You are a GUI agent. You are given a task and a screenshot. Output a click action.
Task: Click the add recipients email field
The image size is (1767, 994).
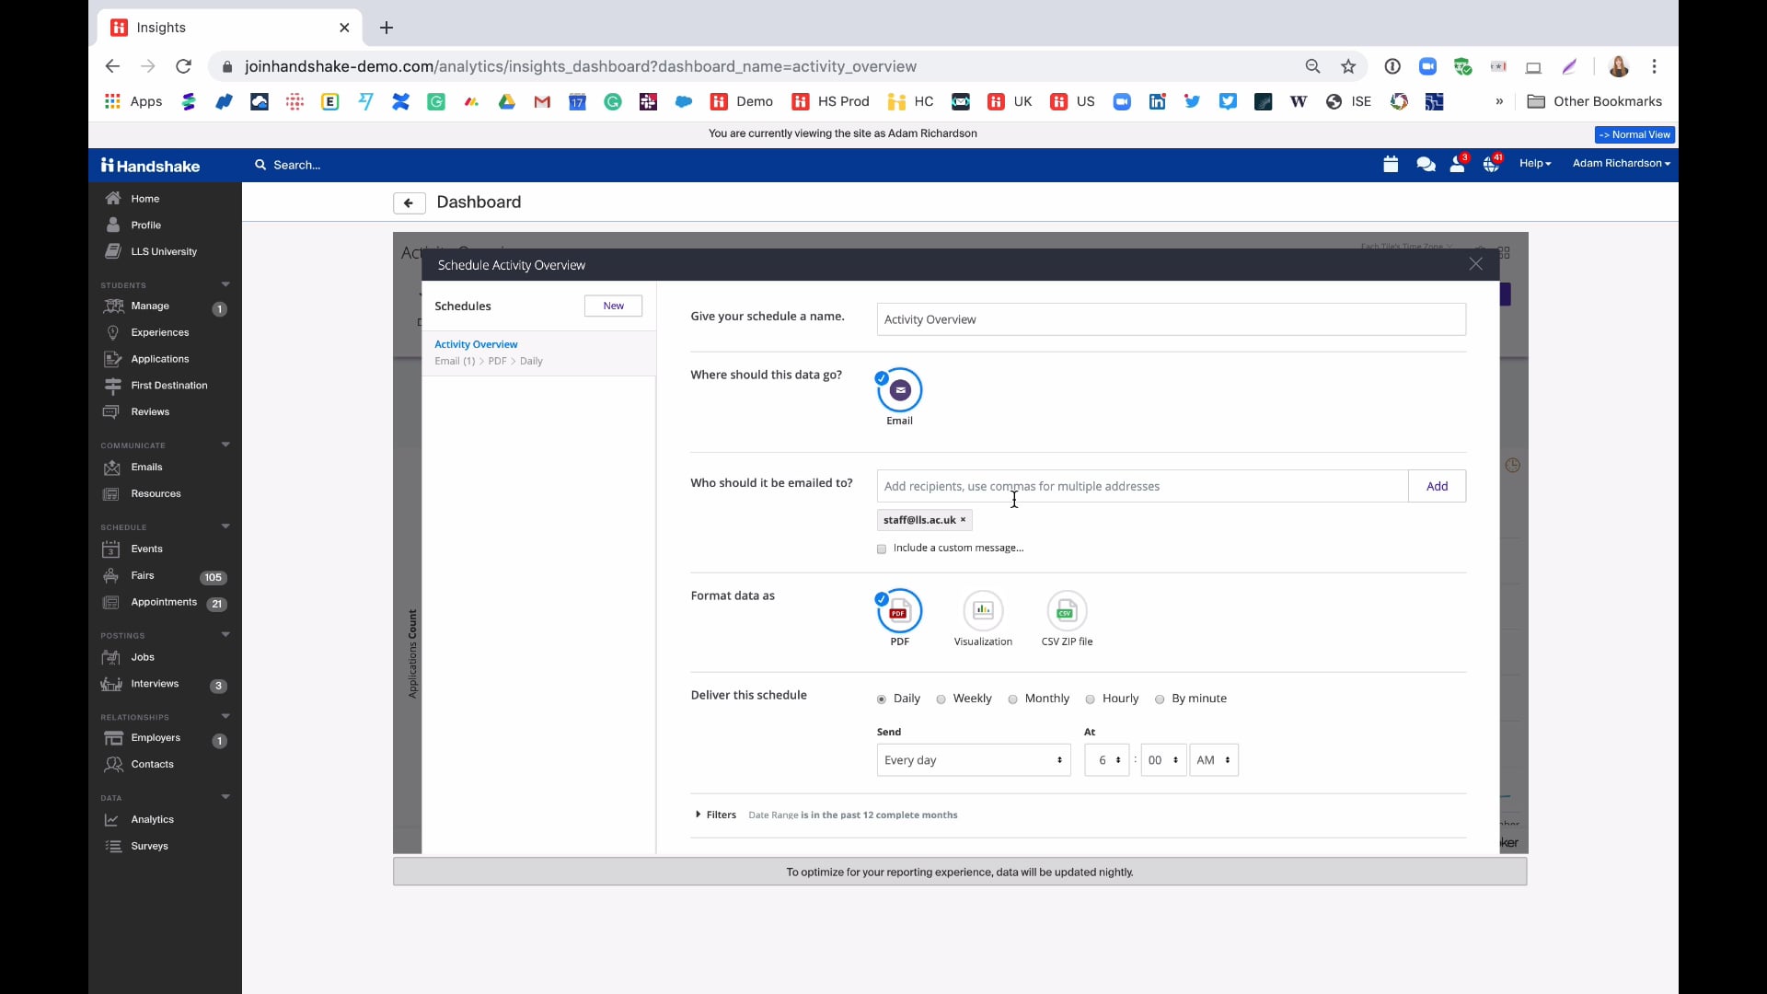[1142, 487]
